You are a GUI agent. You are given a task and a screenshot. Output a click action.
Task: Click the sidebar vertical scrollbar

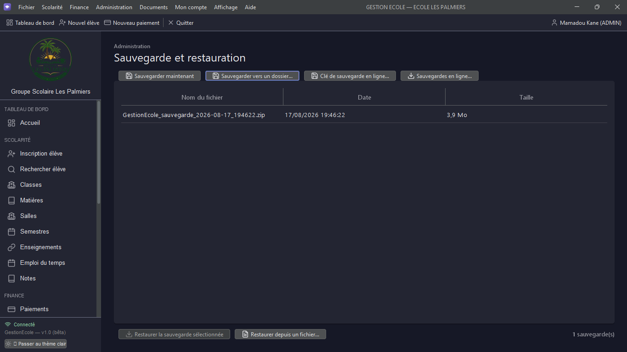point(98,152)
